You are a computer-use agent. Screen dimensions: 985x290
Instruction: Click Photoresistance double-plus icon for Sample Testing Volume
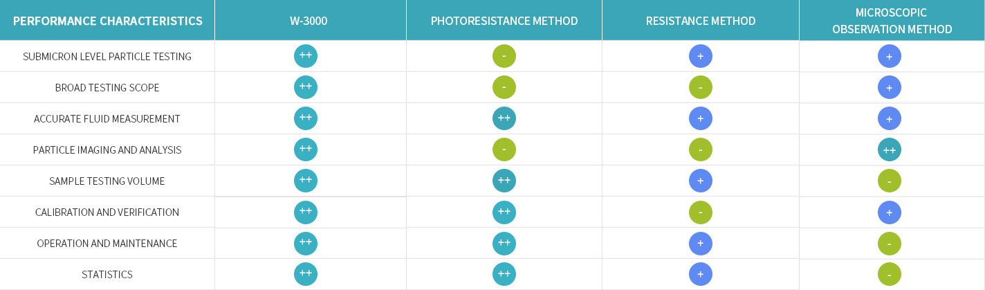[x=504, y=181]
